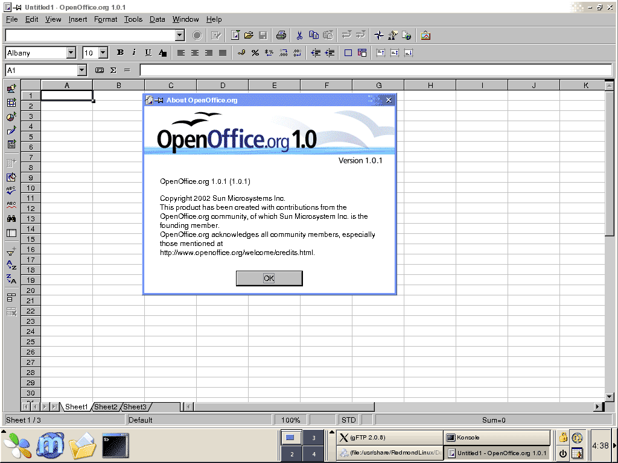Viewport: 618px width, 463px height.
Task: Run Spellcheck with the ABC checkmark icon
Action: (11, 191)
